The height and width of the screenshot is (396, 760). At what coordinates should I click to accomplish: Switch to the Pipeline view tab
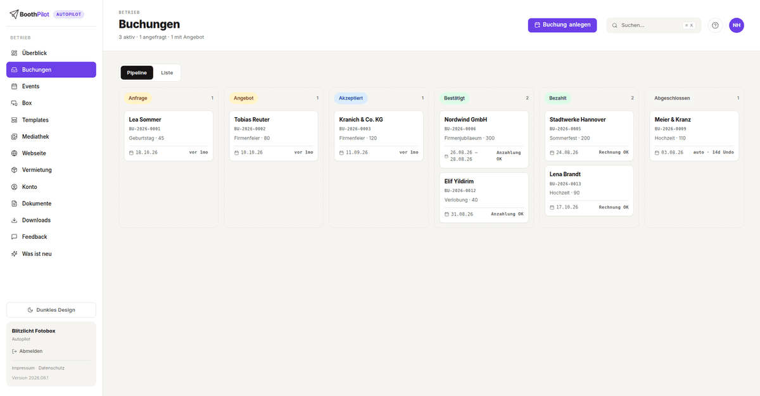[x=137, y=73]
